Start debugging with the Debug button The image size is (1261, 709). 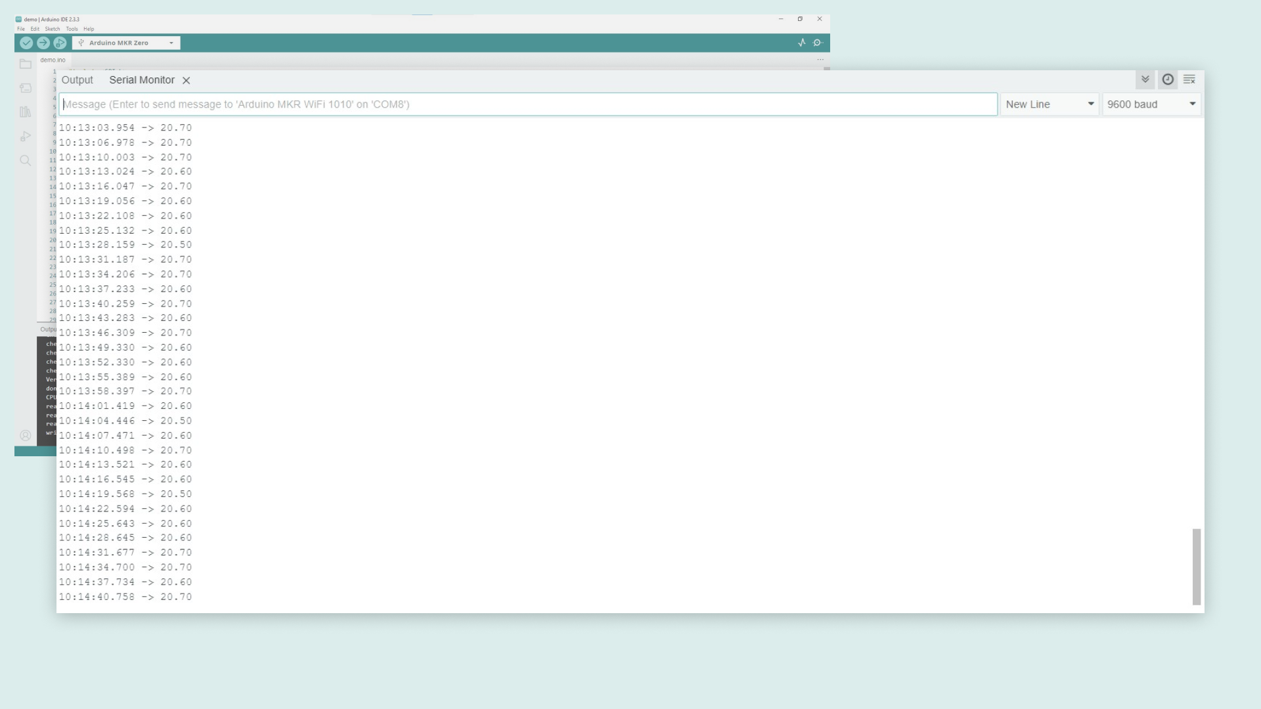[x=60, y=43]
